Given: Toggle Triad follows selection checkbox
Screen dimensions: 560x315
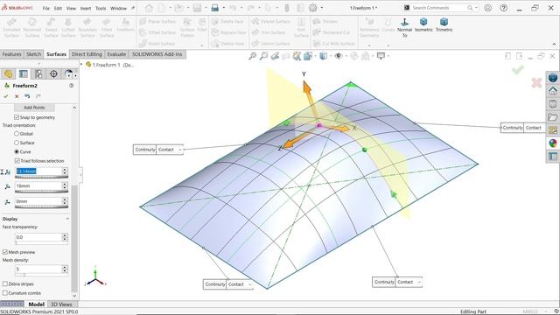Looking at the screenshot, I should coord(17,161).
